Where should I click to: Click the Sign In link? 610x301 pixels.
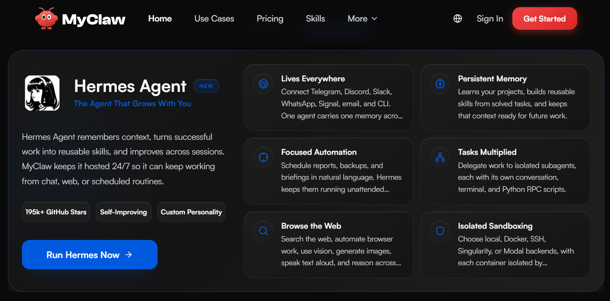click(490, 18)
